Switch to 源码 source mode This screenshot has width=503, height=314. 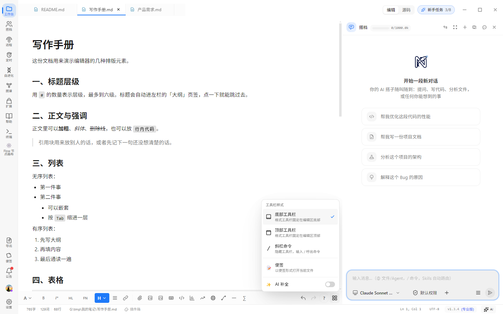[406, 10]
